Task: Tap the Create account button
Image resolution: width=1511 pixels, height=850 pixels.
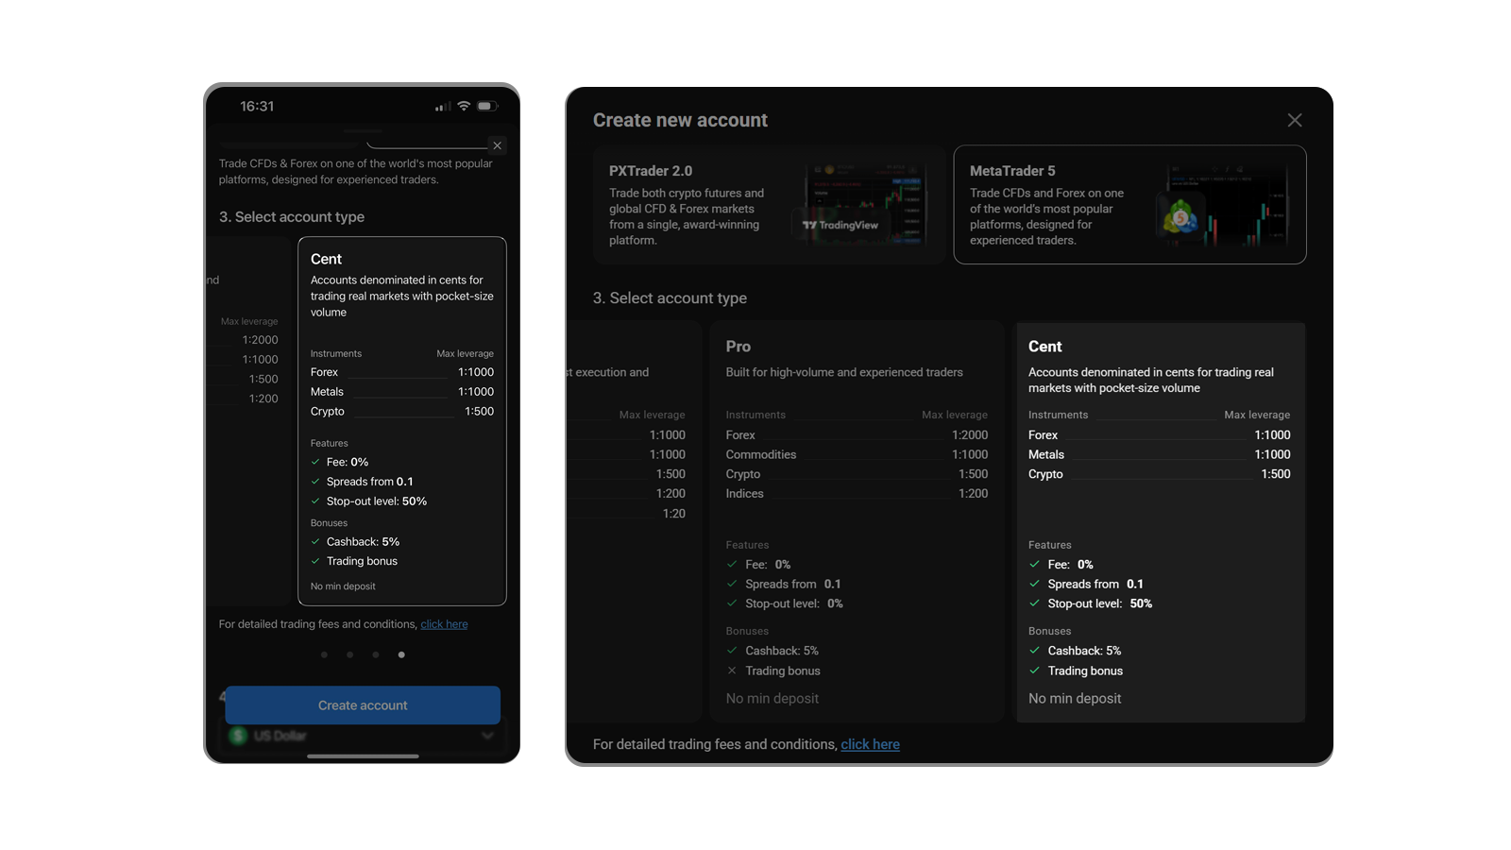Action: [x=363, y=705]
